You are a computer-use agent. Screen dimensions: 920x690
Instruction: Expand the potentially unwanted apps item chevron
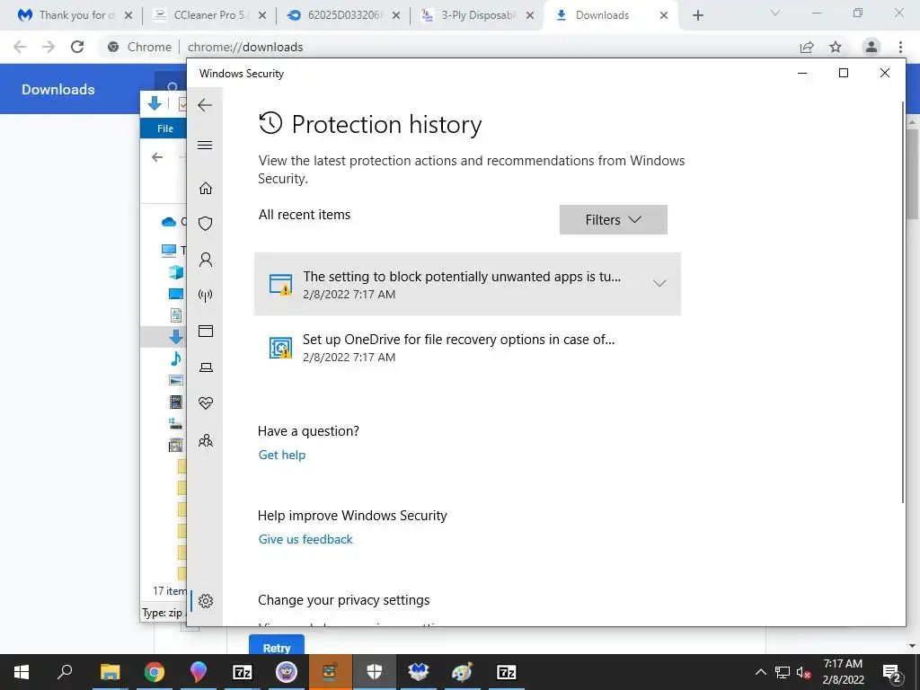[659, 283]
